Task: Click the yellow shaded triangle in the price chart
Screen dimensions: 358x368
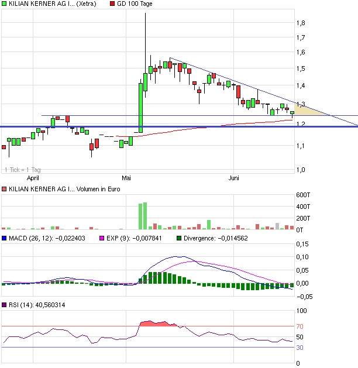Action: click(x=304, y=110)
